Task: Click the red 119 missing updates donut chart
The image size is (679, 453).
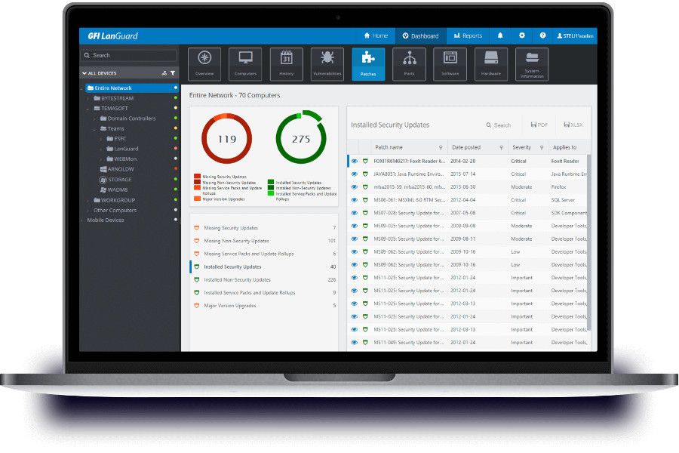Action: pos(227,139)
